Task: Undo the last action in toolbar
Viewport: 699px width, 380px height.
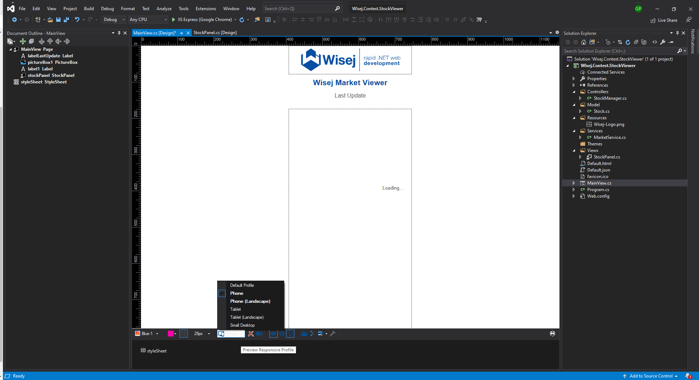Action: pyautogui.click(x=77, y=20)
